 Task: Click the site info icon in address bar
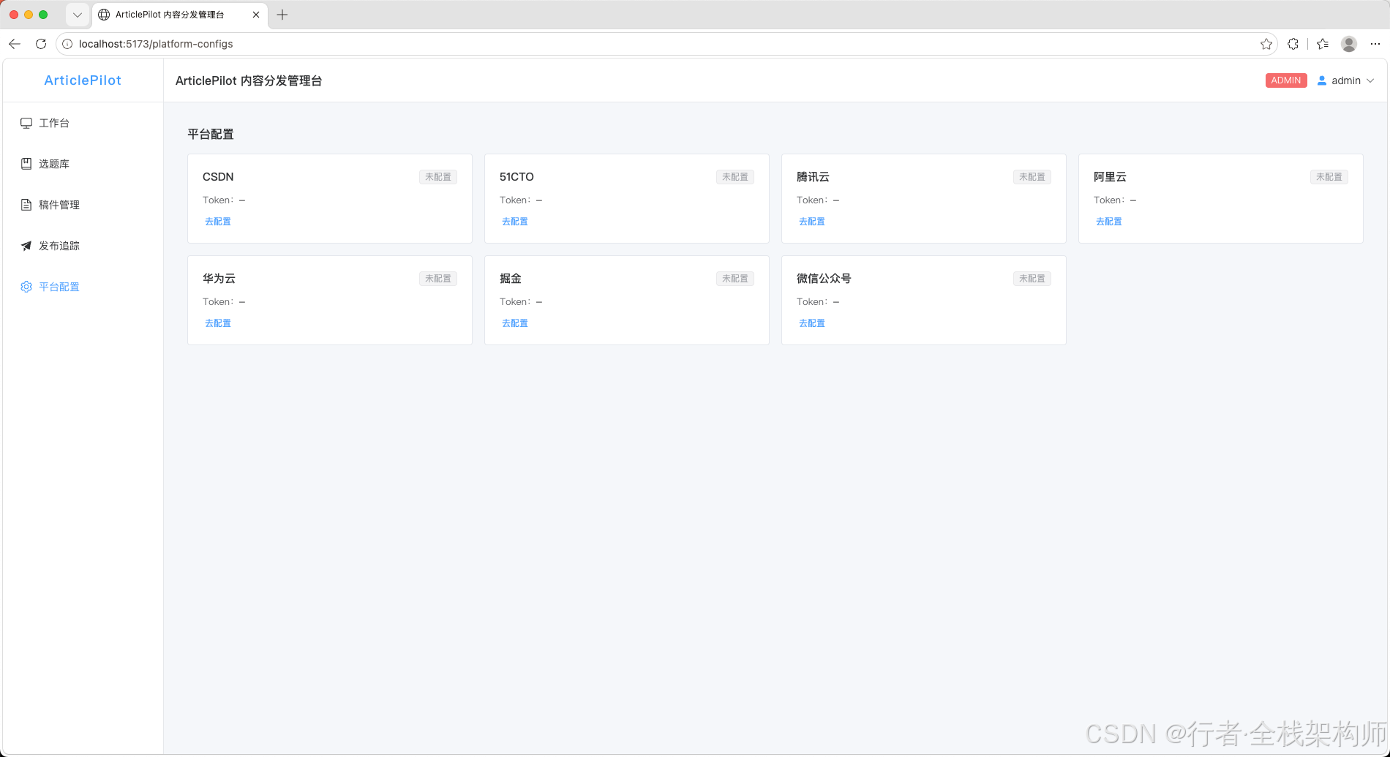(x=67, y=44)
